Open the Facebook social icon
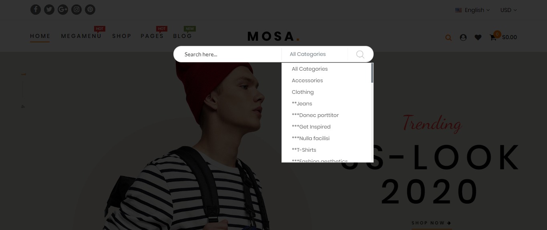 click(36, 9)
